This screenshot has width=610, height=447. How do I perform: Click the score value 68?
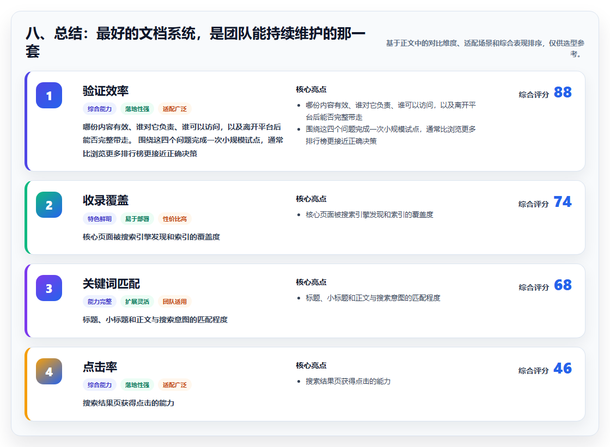click(x=563, y=285)
